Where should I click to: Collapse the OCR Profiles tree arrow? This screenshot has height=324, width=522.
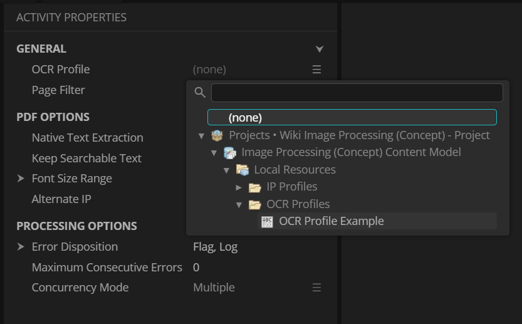click(x=239, y=205)
